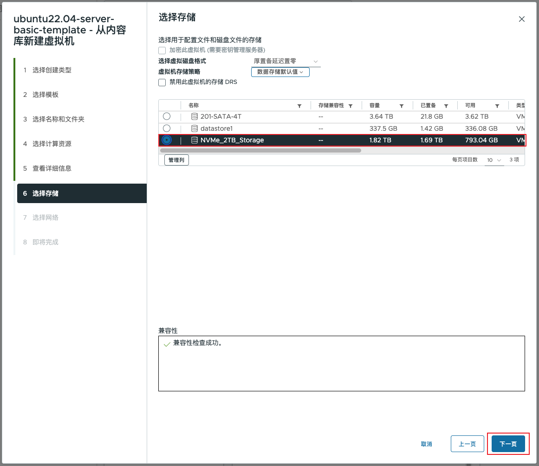Viewport: 539px width, 466px height.
Task: Click datastore icon beside datastore1
Action: tap(195, 128)
